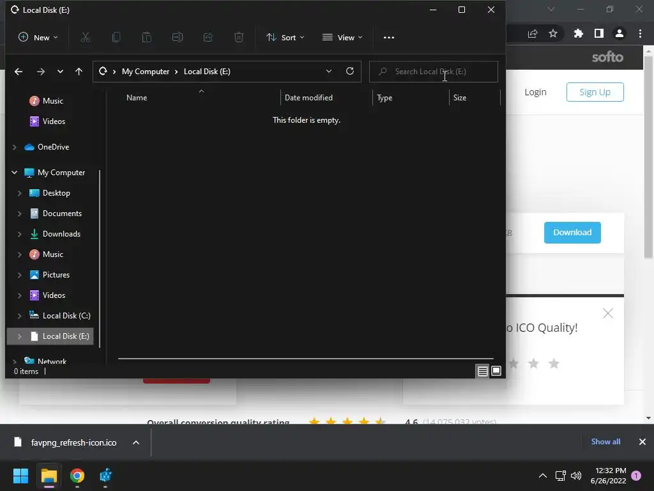The width and height of the screenshot is (654, 491).
Task: Open the Chrome profile avatar icon
Action: pyautogui.click(x=620, y=33)
